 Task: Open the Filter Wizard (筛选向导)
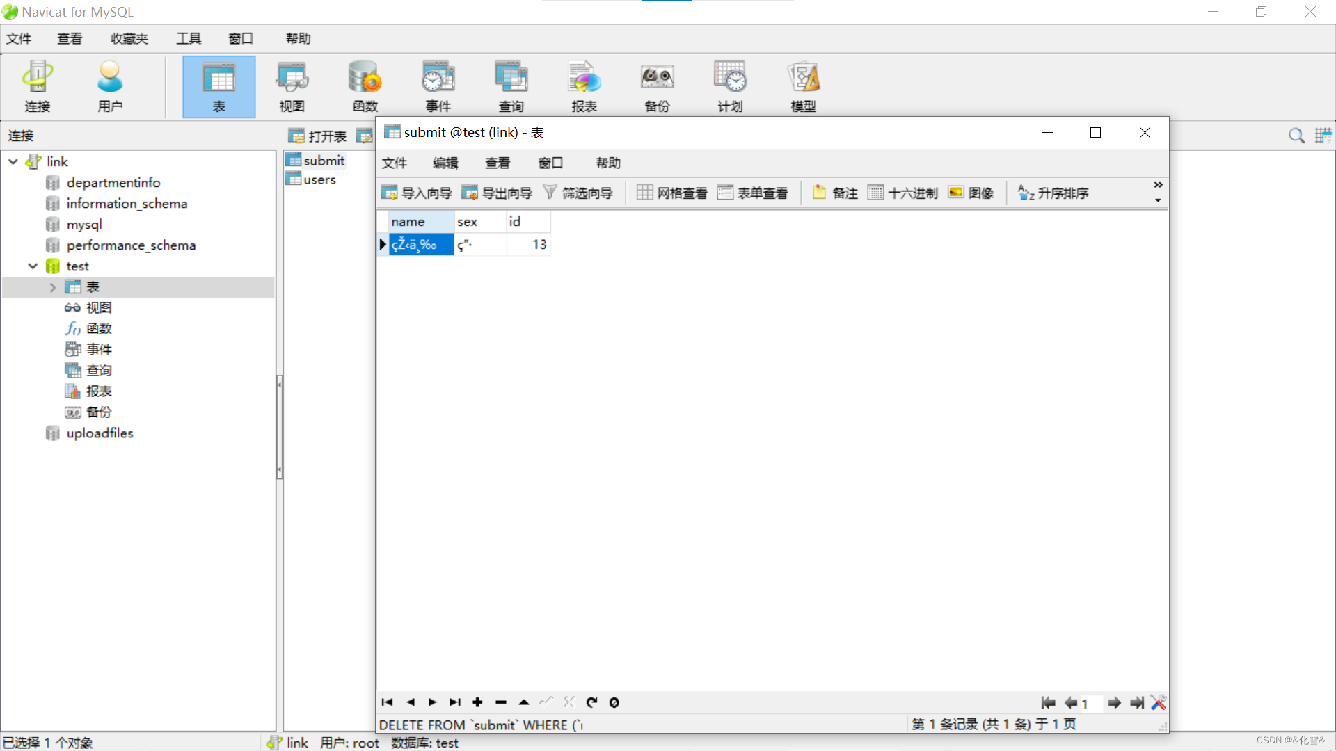coord(579,193)
